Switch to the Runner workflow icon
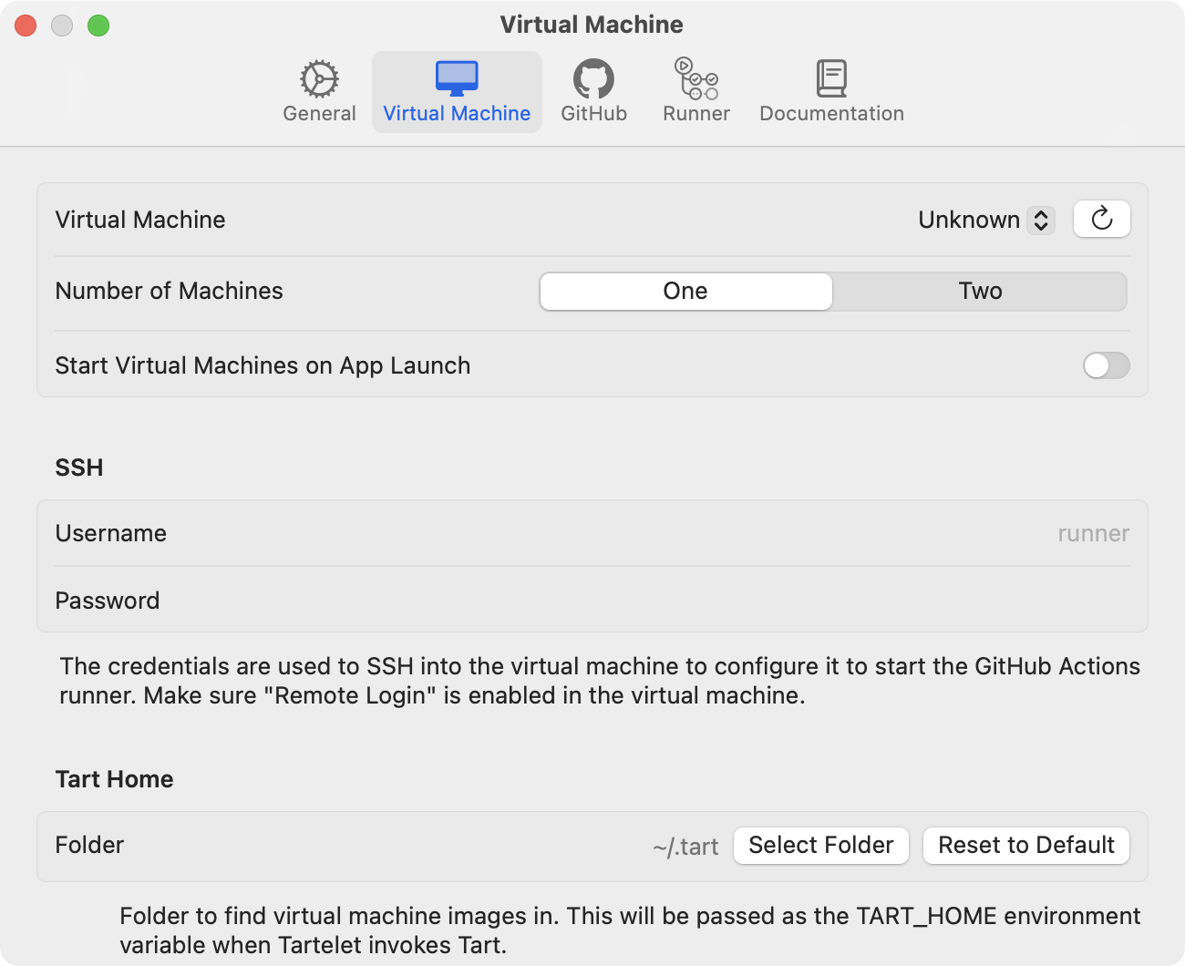 pos(696,78)
